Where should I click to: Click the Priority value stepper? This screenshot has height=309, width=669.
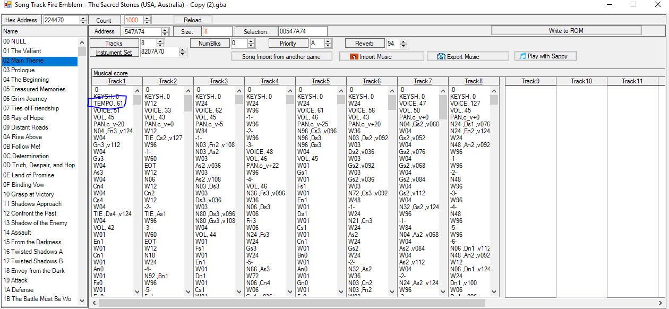click(x=328, y=44)
